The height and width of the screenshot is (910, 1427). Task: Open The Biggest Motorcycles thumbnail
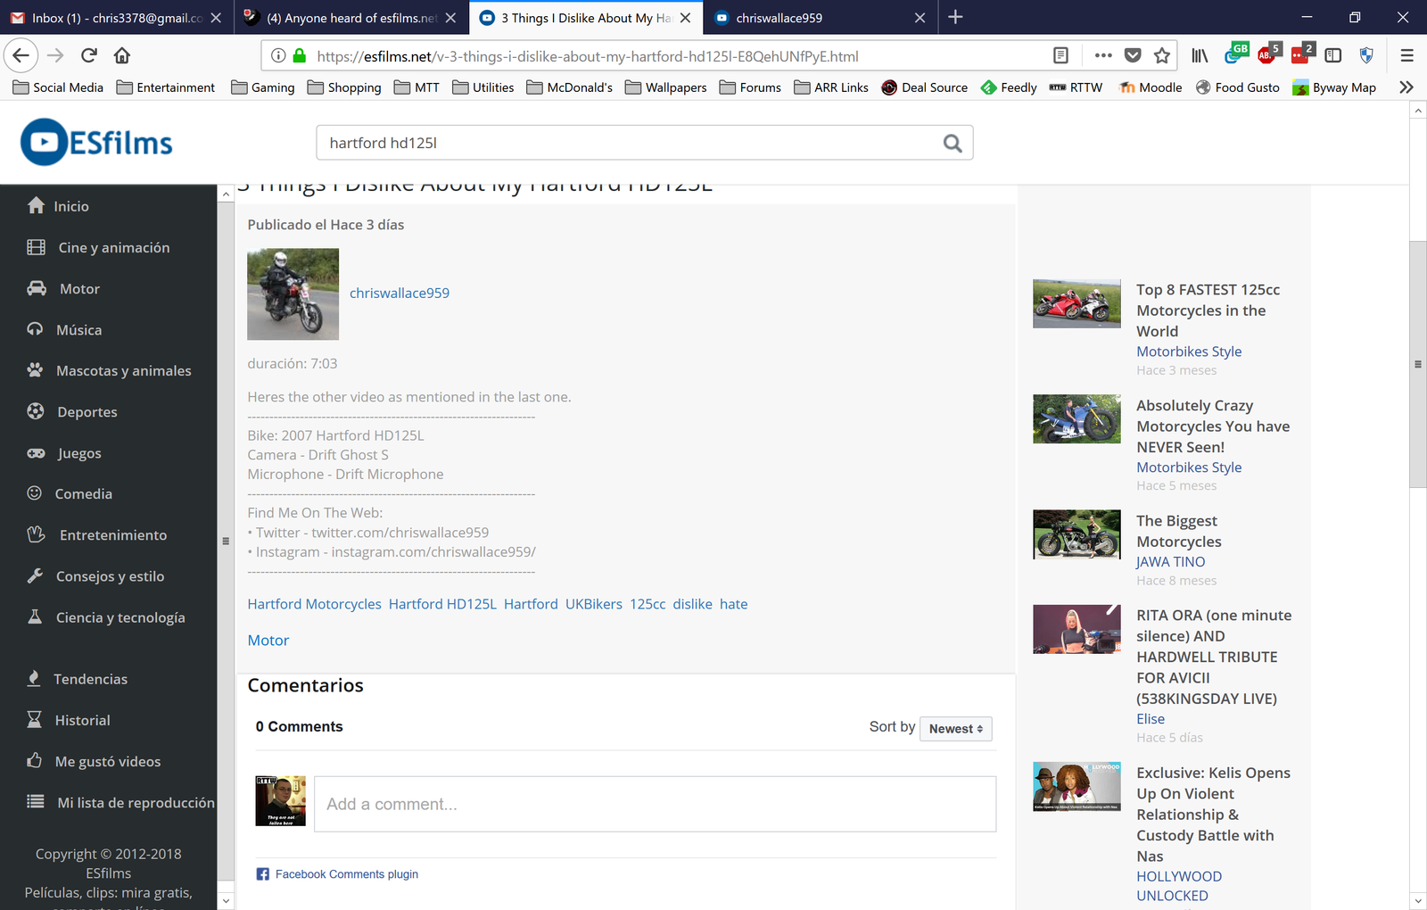1076,534
